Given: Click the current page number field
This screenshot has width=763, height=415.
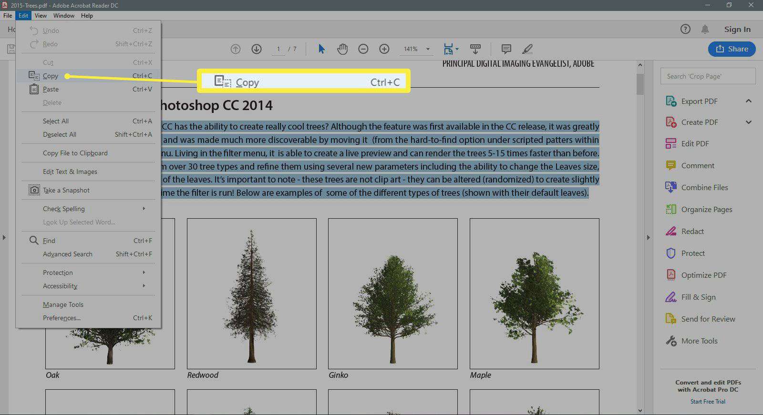Looking at the screenshot, I should tap(278, 49).
